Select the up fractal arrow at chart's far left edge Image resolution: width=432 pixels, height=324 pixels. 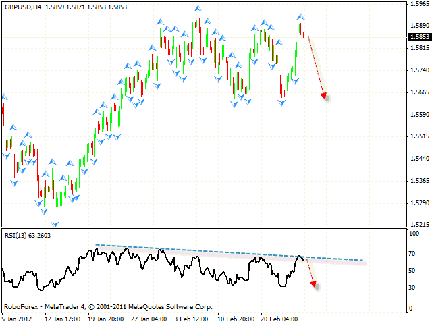(4, 97)
